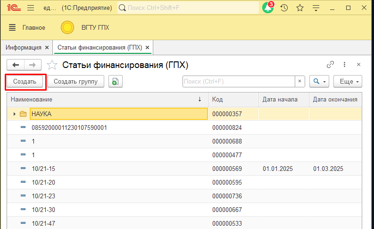Switch to the Информация tab
This screenshot has height=229, width=374.
click(23, 48)
